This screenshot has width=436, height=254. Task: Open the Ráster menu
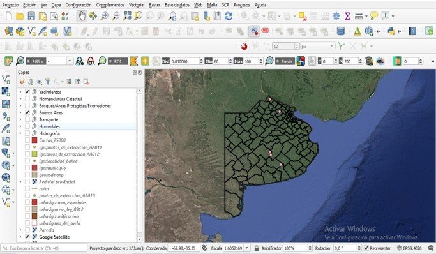tap(154, 5)
